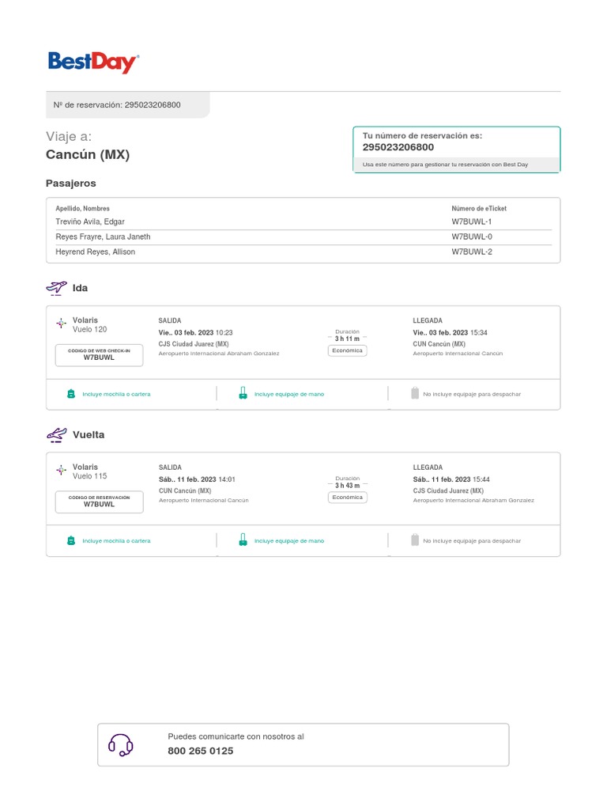Click the Económica badge for the return flight
The height and width of the screenshot is (810, 607).
[348, 498]
